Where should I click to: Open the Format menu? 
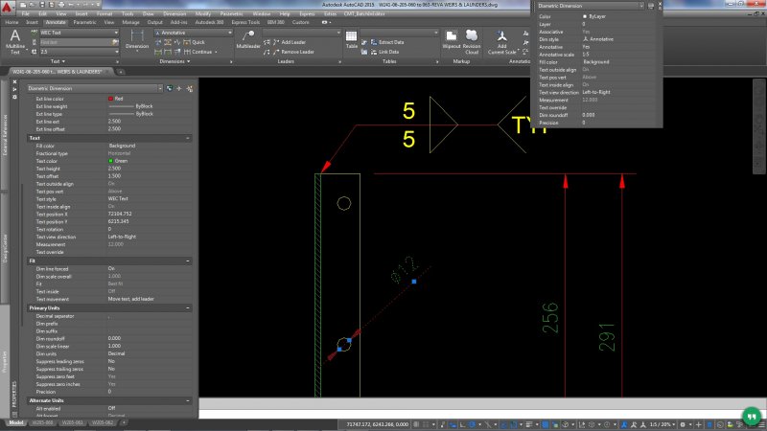pyautogui.click(x=105, y=14)
